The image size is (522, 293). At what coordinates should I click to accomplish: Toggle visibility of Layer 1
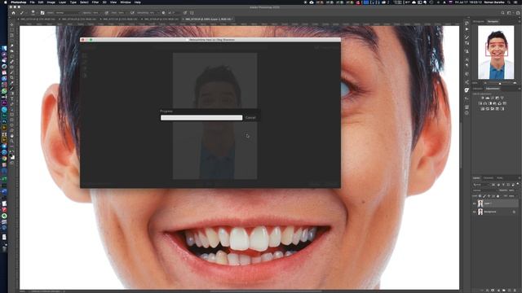tap(475, 203)
